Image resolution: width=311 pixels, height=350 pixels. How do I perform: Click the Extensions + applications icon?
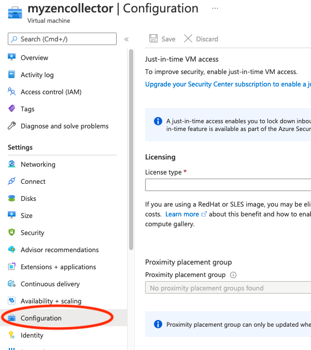(x=11, y=267)
